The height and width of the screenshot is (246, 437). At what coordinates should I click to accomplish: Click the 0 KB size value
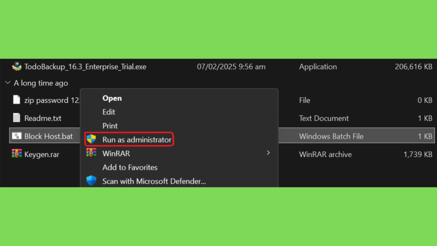click(x=425, y=100)
